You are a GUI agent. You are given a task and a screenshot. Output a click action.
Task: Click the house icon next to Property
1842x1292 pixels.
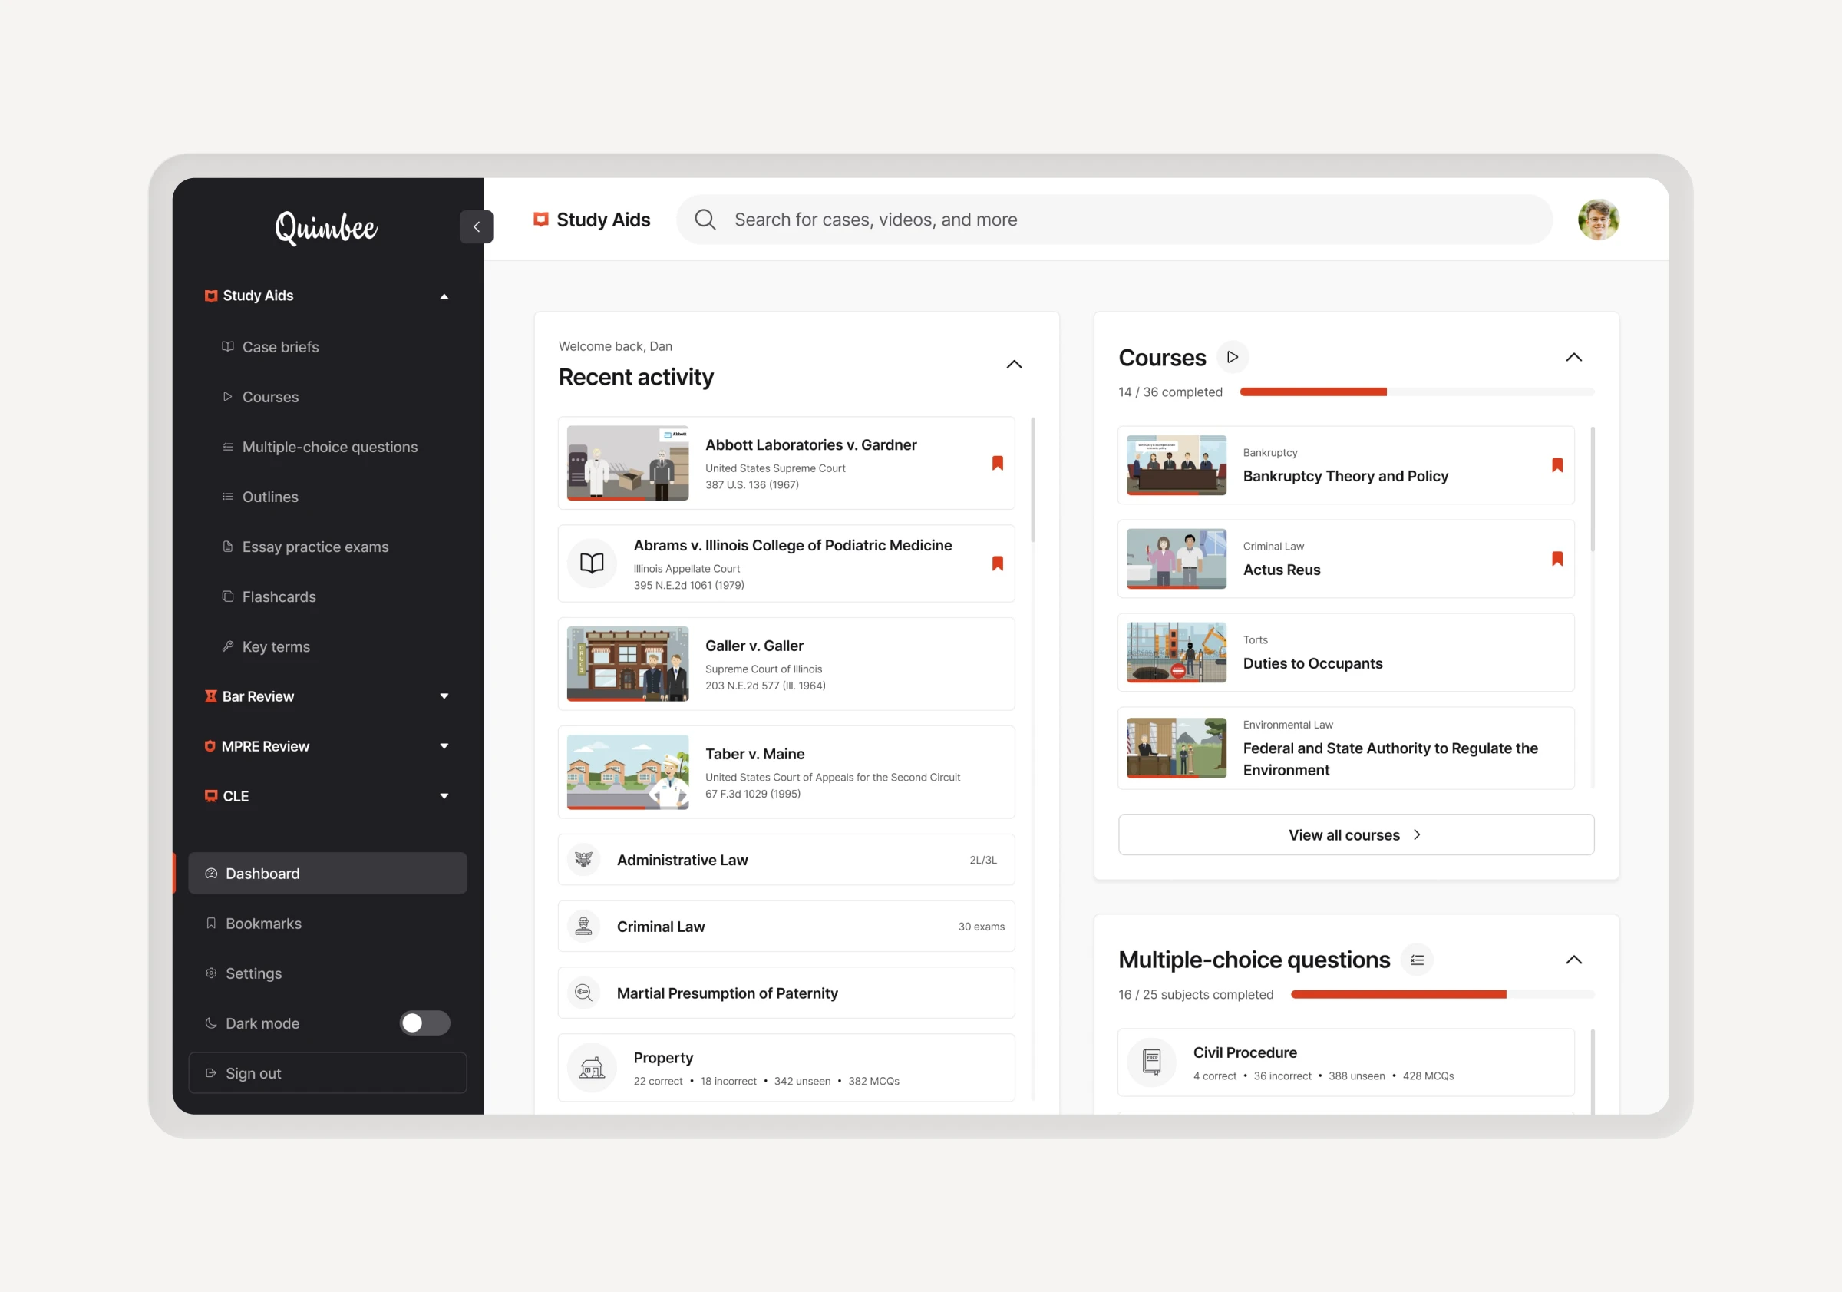[591, 1068]
